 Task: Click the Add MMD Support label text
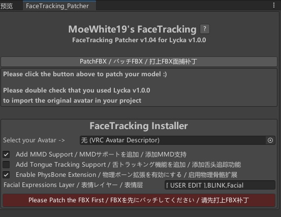101,154
